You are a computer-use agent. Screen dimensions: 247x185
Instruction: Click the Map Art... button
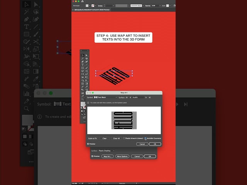pyautogui.click(x=107, y=156)
